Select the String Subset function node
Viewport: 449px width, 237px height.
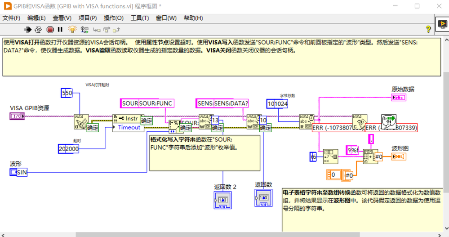click(330, 156)
